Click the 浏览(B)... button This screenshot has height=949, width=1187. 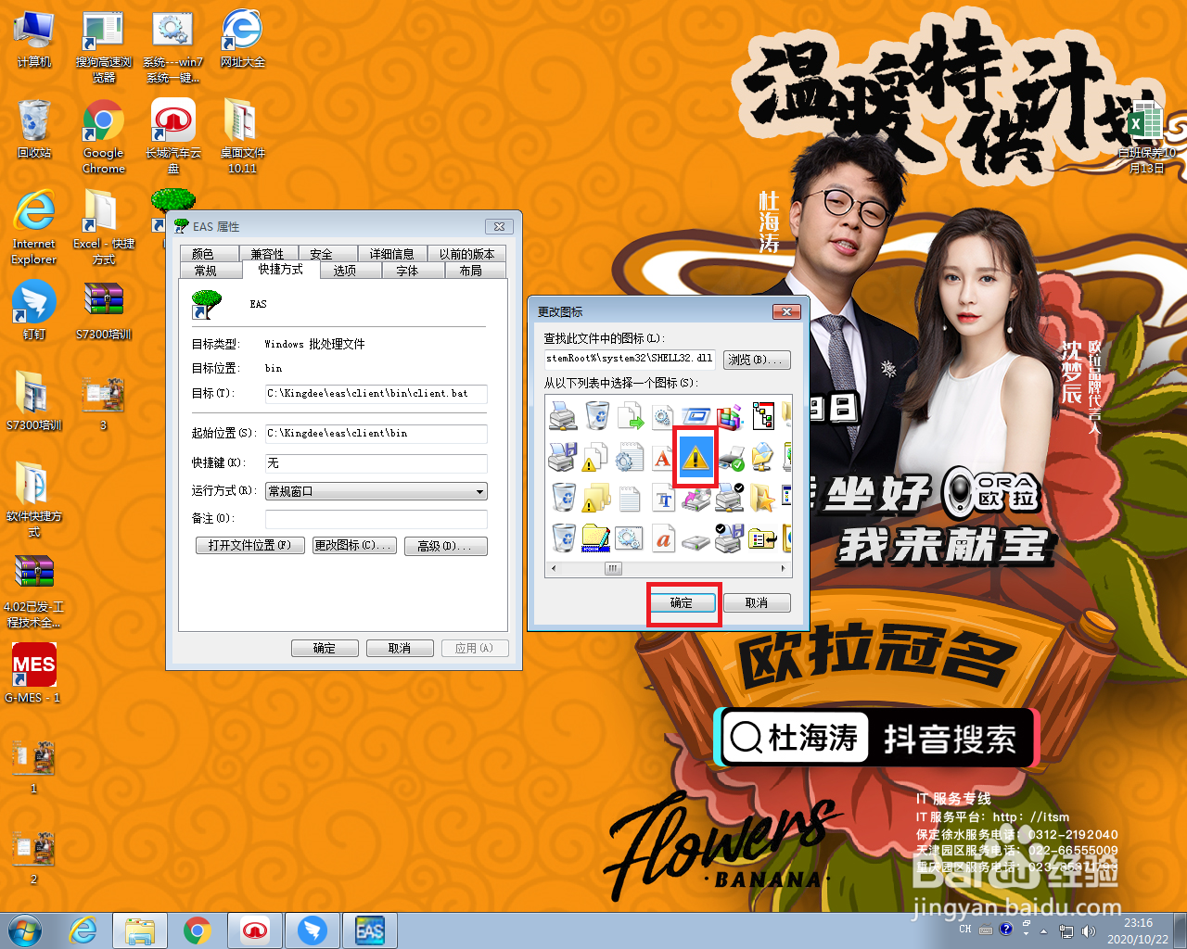point(757,360)
